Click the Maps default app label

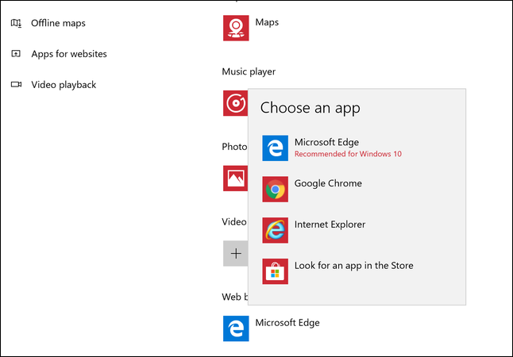267,22
